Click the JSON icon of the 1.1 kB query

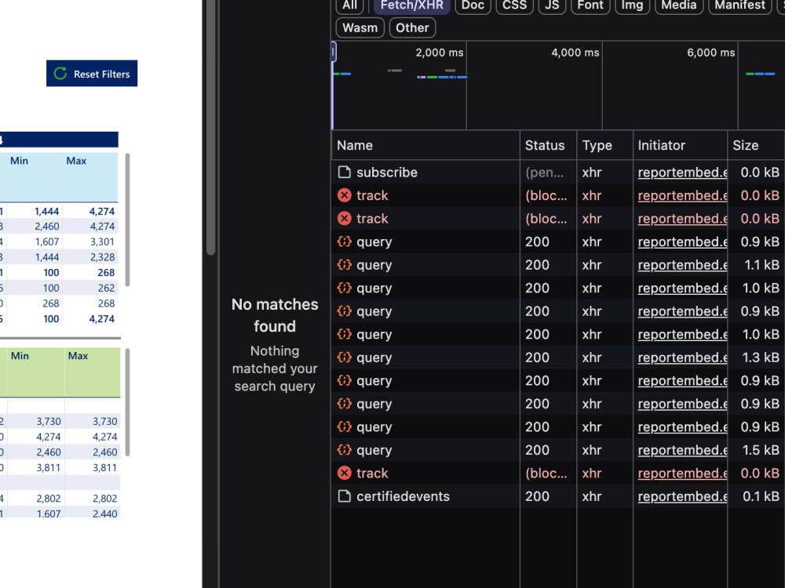click(x=345, y=264)
